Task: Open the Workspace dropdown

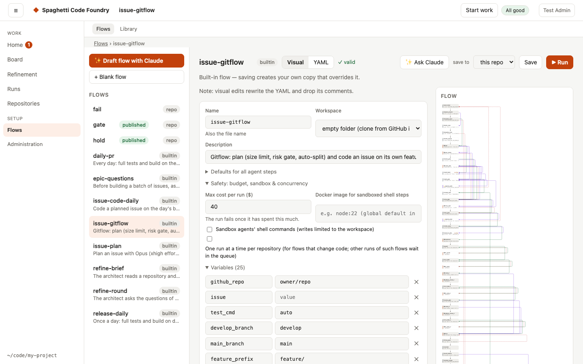Action: [368, 129]
